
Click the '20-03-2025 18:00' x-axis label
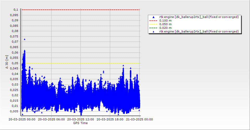110,120
